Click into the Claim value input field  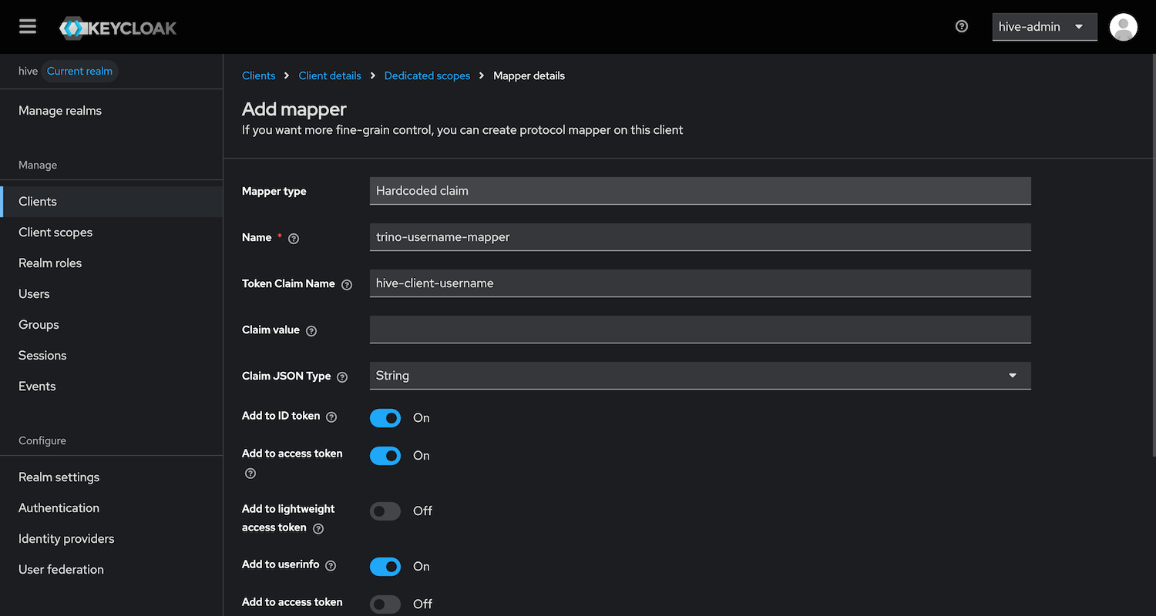[700, 330]
